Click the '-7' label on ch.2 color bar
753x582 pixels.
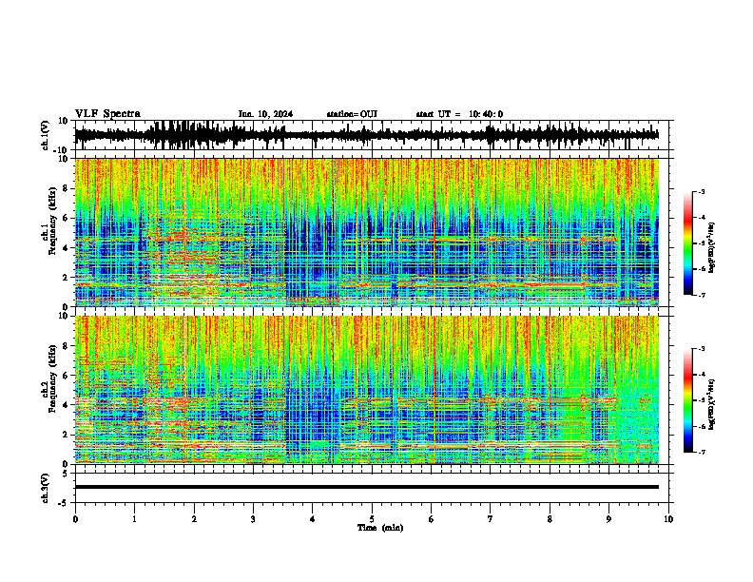click(x=702, y=452)
